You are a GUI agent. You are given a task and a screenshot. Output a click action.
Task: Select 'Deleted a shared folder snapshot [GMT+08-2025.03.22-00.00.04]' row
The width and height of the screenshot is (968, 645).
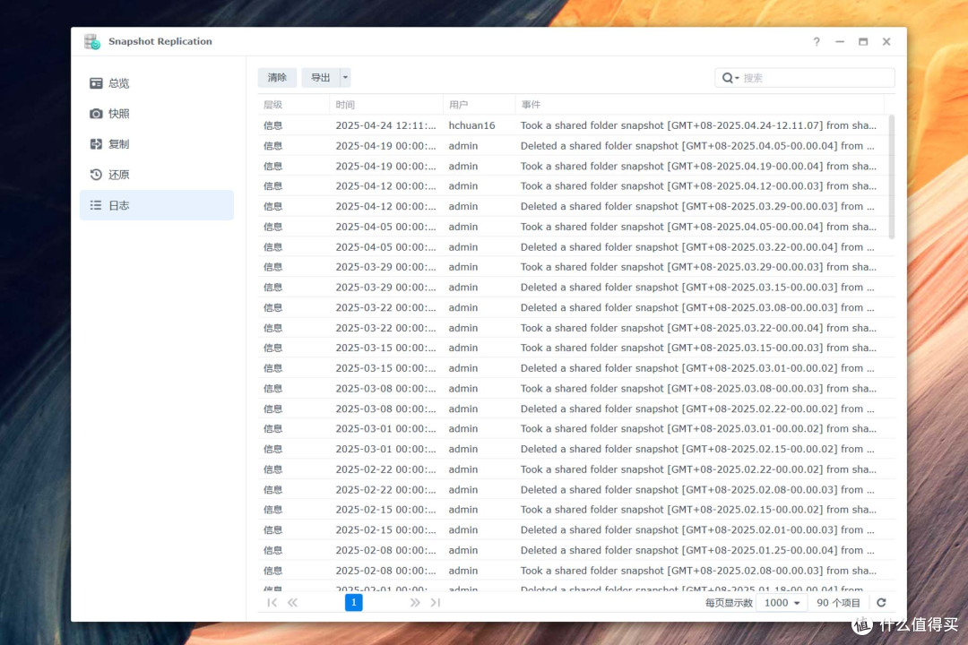576,247
